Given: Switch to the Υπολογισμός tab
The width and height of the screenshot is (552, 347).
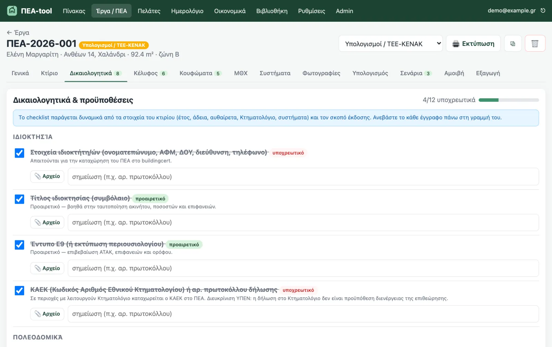Looking at the screenshot, I should point(370,73).
